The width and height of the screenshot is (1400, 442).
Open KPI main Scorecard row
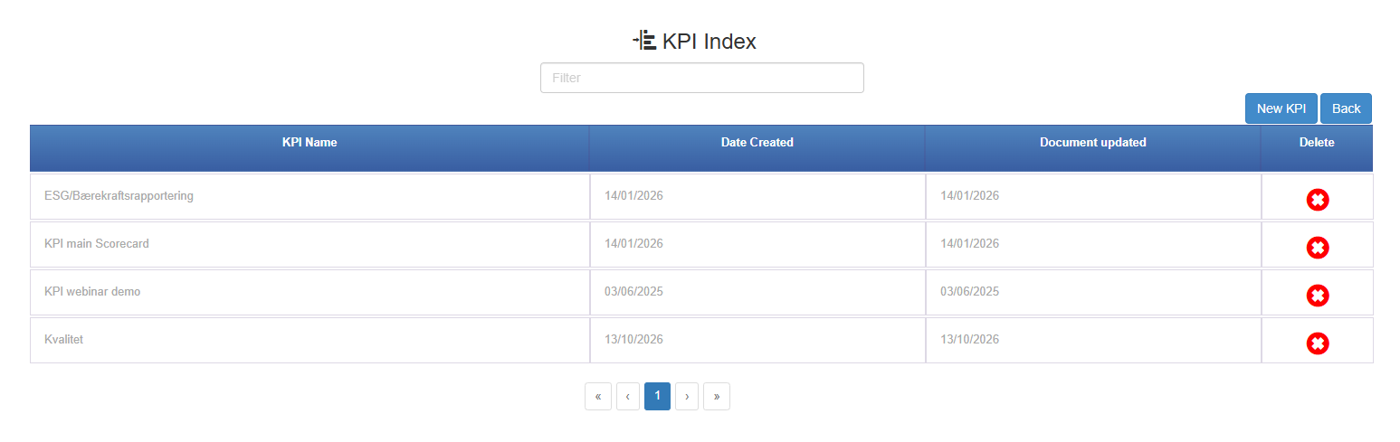click(310, 244)
